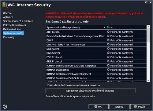The height and width of the screenshot is (111, 153).
Task: Click the gear icon in DHCP row
Action: [x=108, y=40]
